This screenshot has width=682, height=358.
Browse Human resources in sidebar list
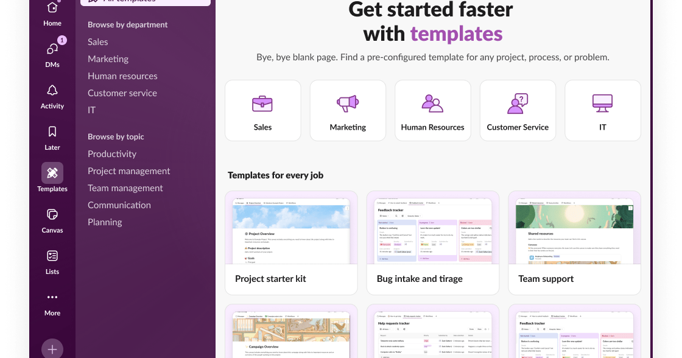122,75
